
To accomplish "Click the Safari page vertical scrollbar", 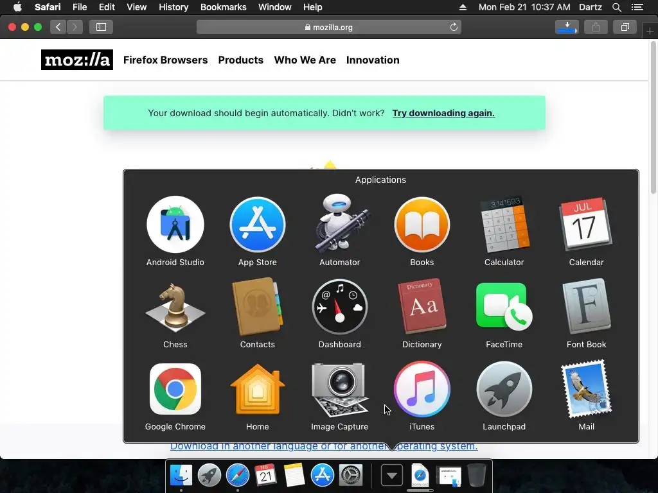I will coord(654,117).
